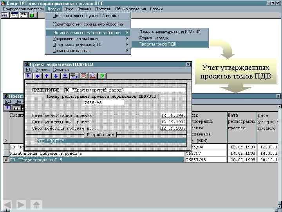Open БД menu in background Проекты window
The image size is (282, 212).
8,102
